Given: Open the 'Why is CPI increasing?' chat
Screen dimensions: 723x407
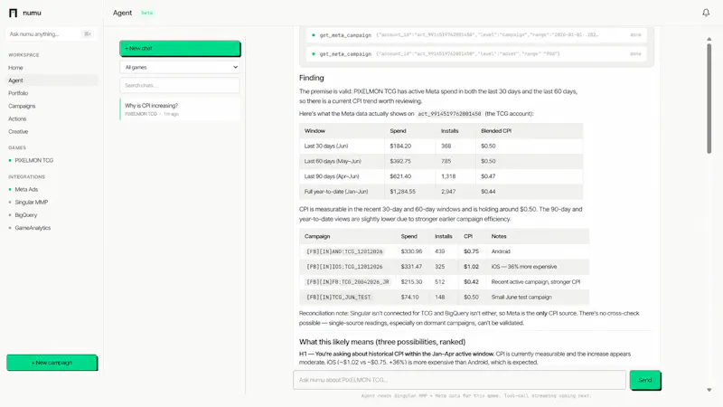Looking at the screenshot, I should coord(180,109).
